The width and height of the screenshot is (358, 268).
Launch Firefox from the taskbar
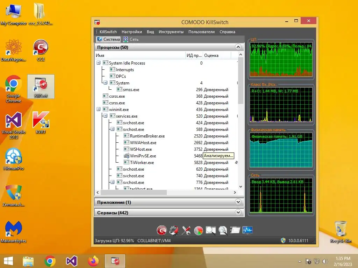point(93,261)
